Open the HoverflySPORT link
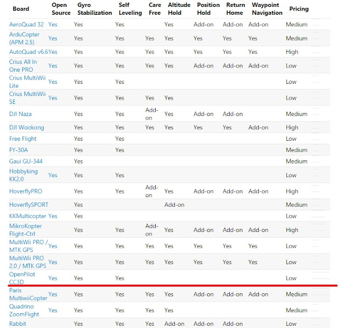Screen dimensions: 338x328 [29, 205]
